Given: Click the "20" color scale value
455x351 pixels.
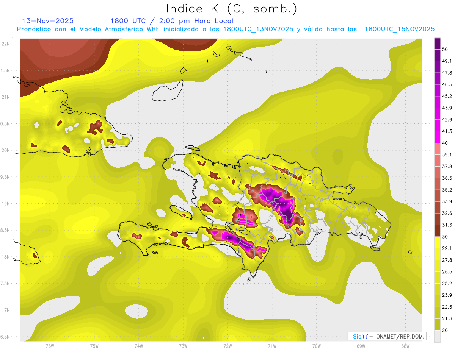Looking at the screenshot, I should pyautogui.click(x=446, y=330).
